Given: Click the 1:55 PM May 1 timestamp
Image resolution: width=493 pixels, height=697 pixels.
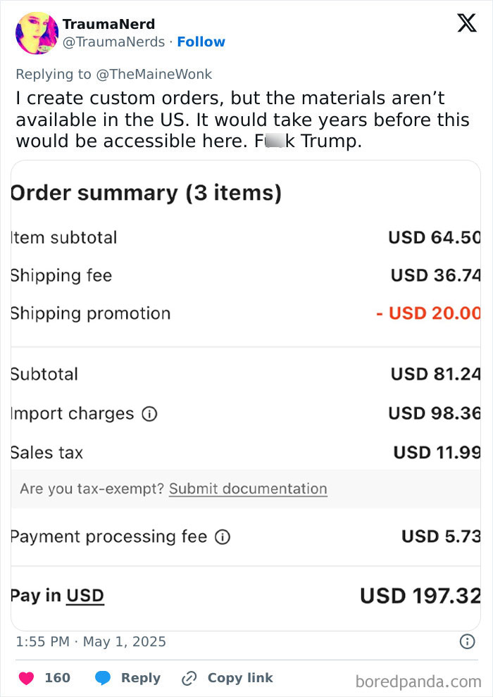Looking at the screenshot, I should pyautogui.click(x=91, y=641).
